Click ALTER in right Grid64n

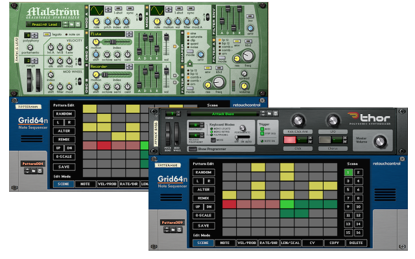(x=204, y=190)
